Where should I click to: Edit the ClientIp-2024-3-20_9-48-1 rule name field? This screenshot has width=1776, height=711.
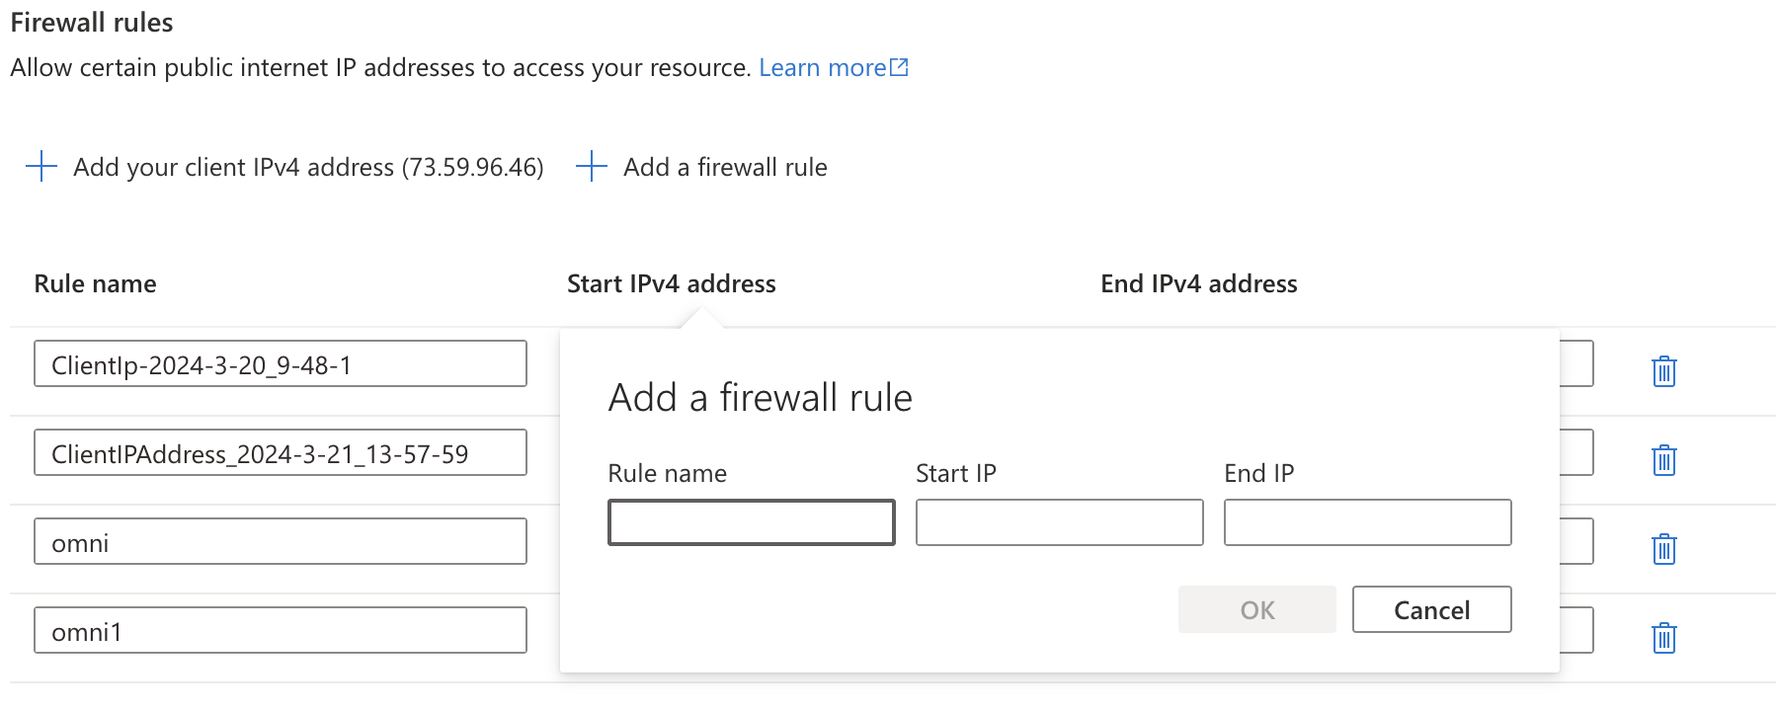click(280, 364)
